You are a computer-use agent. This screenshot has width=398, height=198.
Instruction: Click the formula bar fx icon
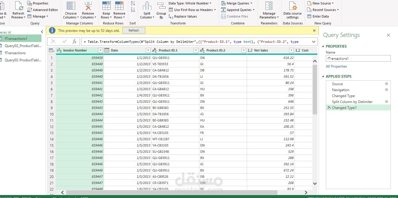(x=75, y=42)
